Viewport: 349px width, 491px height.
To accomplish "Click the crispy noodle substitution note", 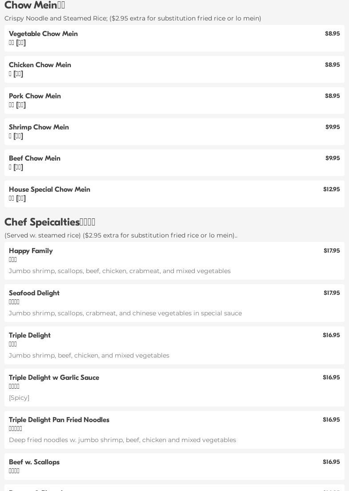I will (132, 18).
